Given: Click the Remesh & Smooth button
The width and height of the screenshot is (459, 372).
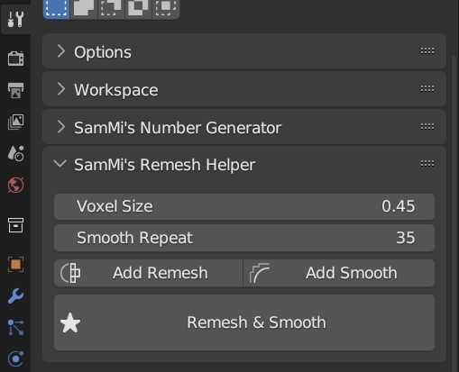Looking at the screenshot, I should coord(244,322).
